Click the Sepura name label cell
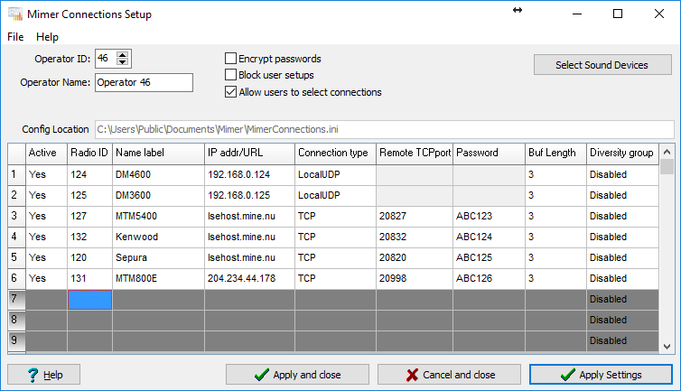 click(x=159, y=257)
